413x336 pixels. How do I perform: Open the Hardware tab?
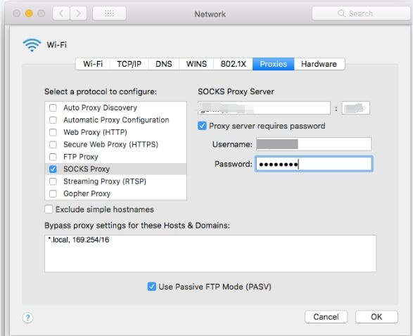[x=319, y=64]
